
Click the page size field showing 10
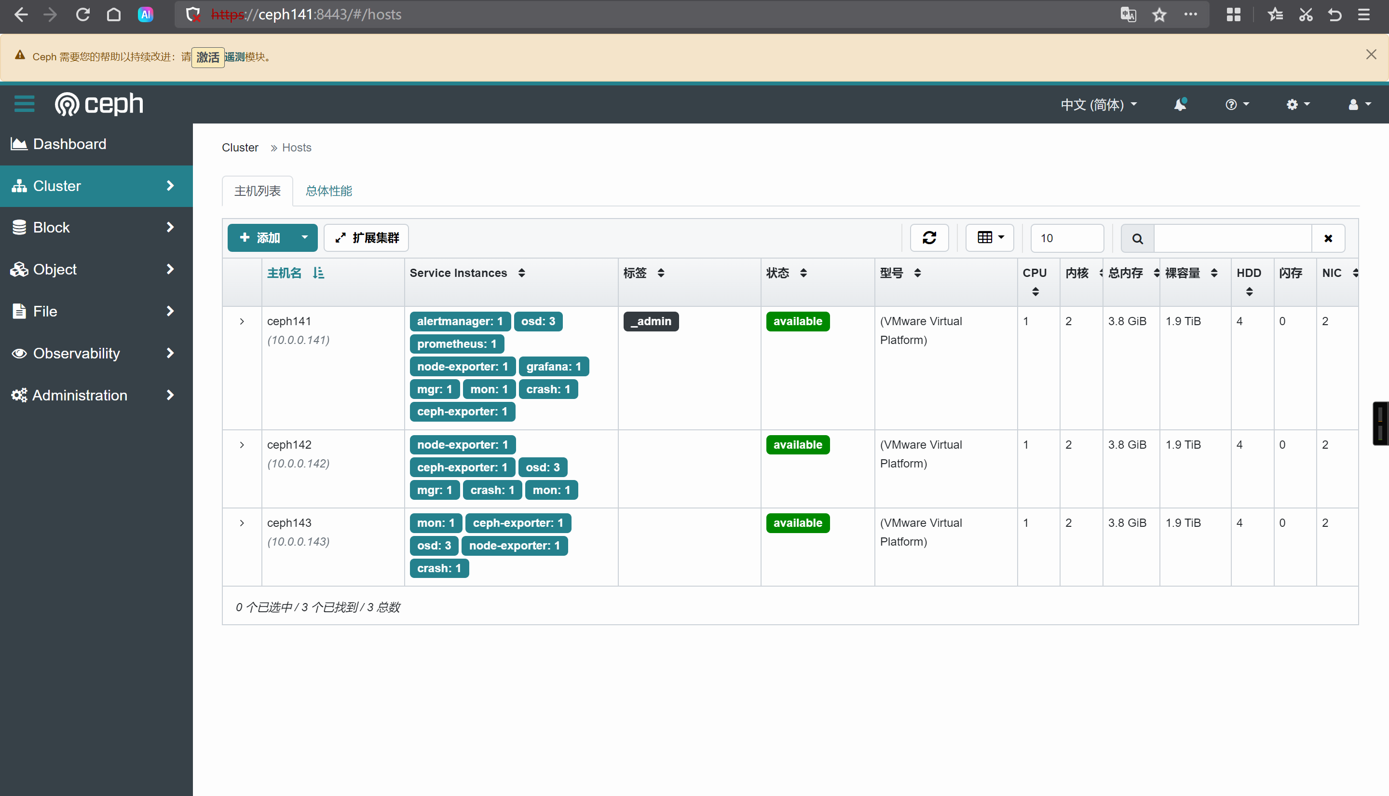pos(1066,238)
